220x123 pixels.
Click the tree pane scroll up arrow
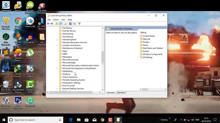click(103, 28)
